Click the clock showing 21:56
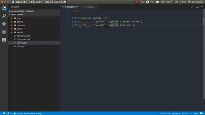205x115 pixels. (x=183, y=2)
